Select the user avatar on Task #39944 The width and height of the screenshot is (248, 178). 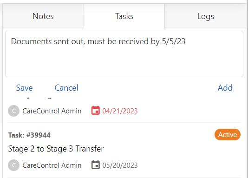(14, 165)
